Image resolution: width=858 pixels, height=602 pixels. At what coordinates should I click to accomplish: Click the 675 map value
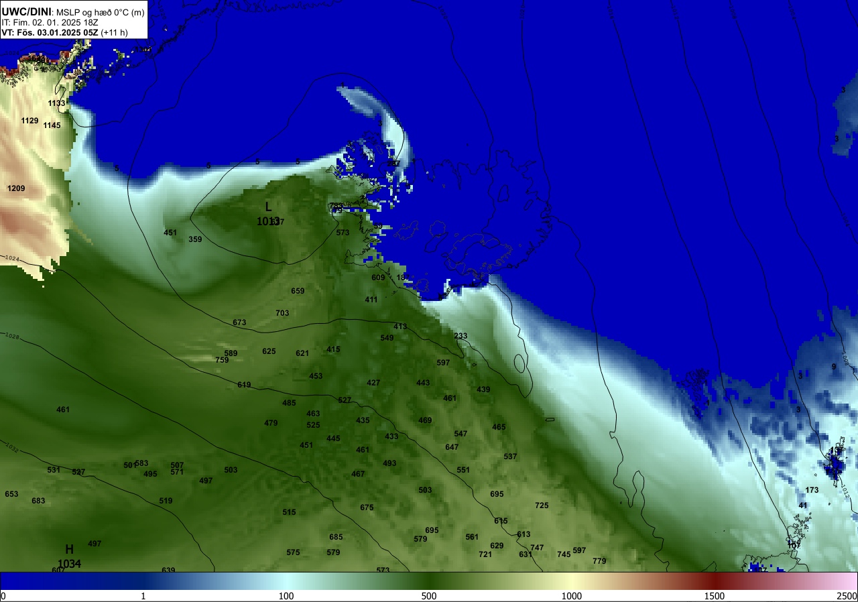coord(367,507)
